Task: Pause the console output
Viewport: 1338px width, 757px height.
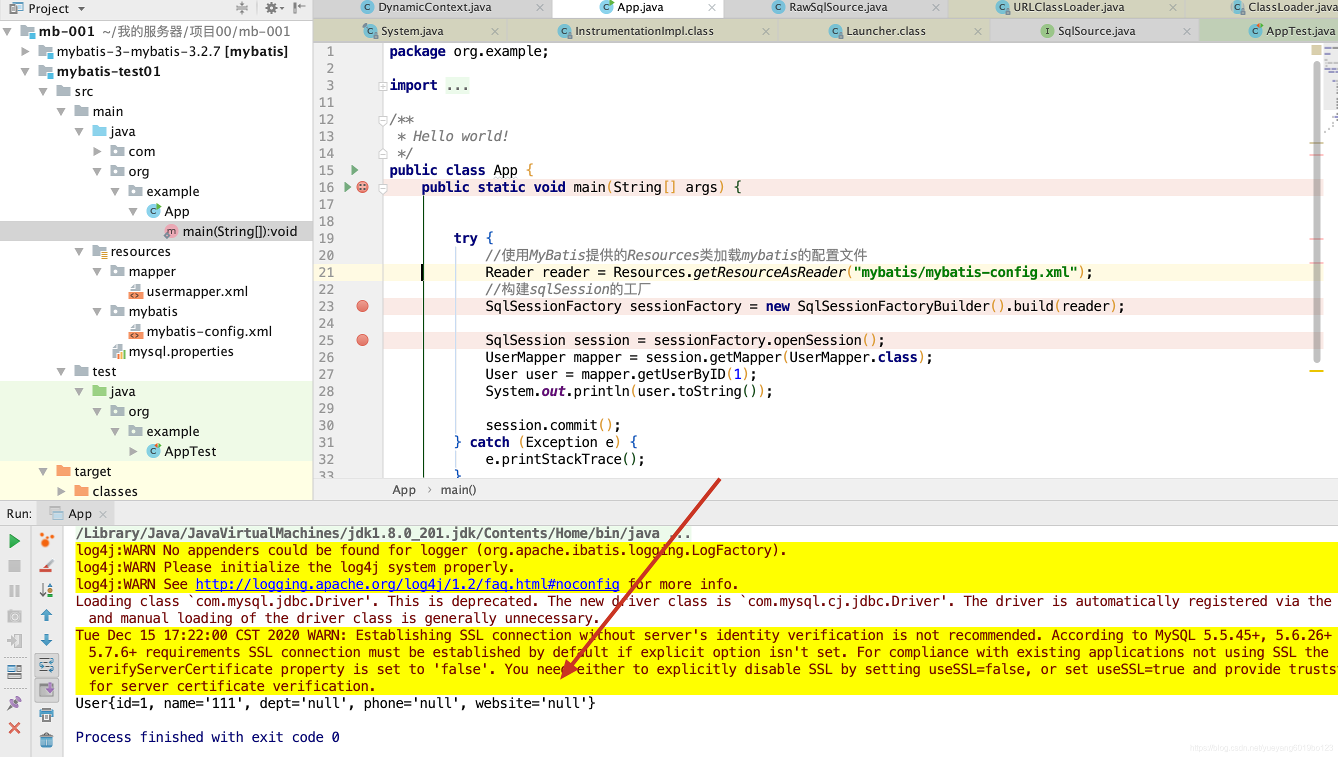Action: (x=14, y=590)
